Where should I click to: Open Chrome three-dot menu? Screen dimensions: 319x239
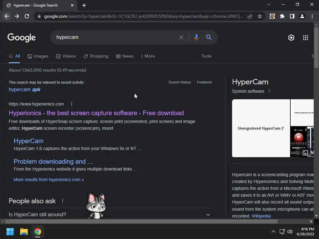tap(312, 16)
